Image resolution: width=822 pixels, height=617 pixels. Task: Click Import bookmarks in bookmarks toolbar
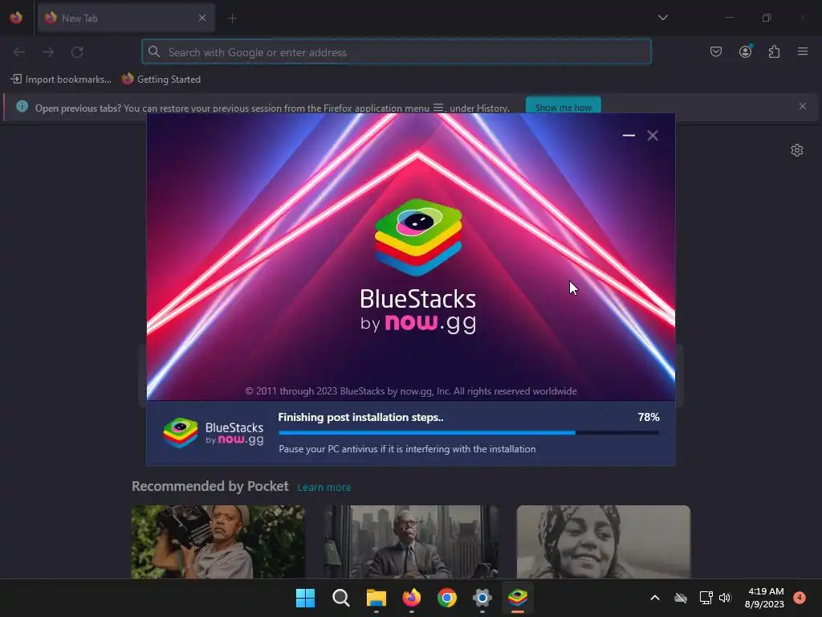tap(61, 80)
